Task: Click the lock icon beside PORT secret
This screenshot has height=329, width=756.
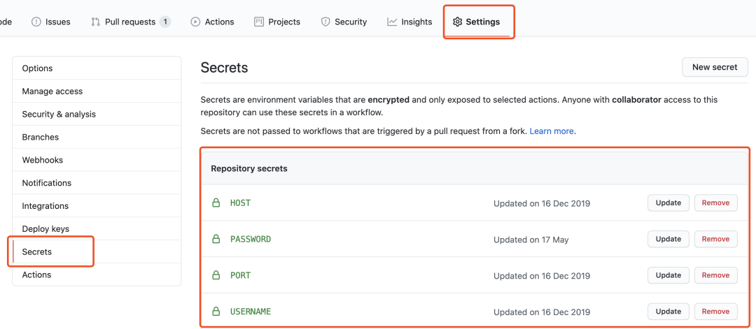Action: 216,275
